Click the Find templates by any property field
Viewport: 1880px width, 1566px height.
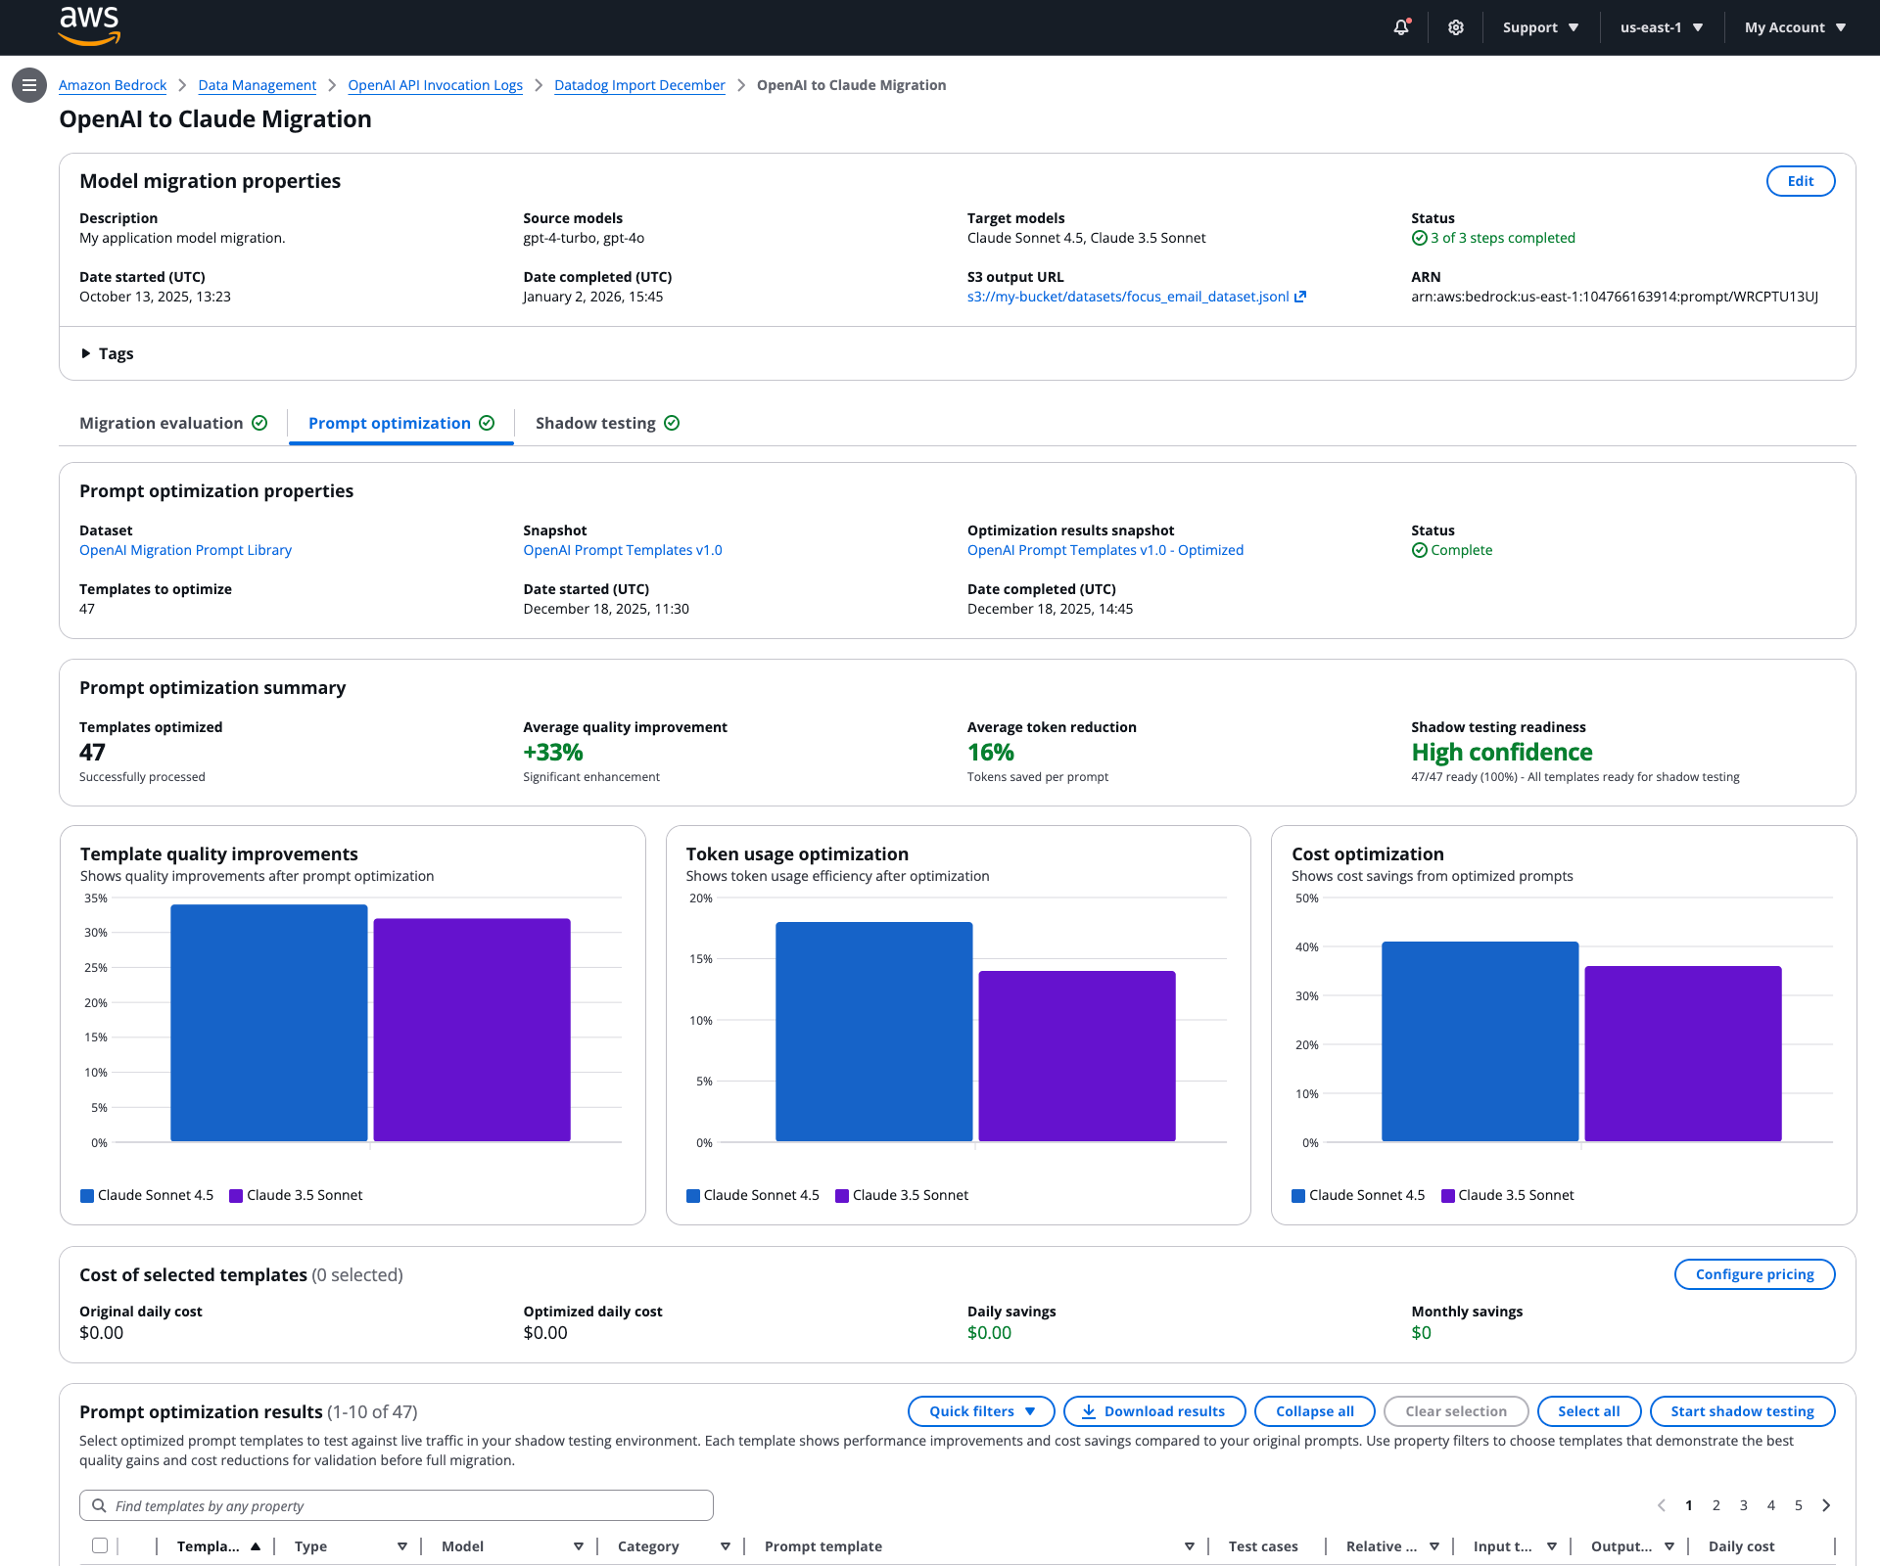(397, 1505)
